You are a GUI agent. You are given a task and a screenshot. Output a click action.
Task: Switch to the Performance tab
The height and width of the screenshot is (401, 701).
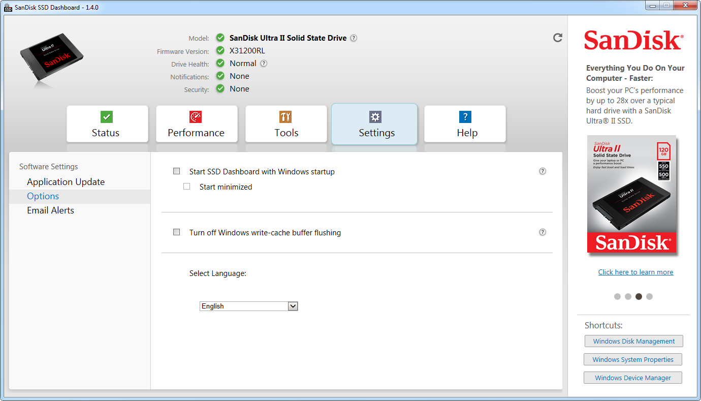coord(197,124)
